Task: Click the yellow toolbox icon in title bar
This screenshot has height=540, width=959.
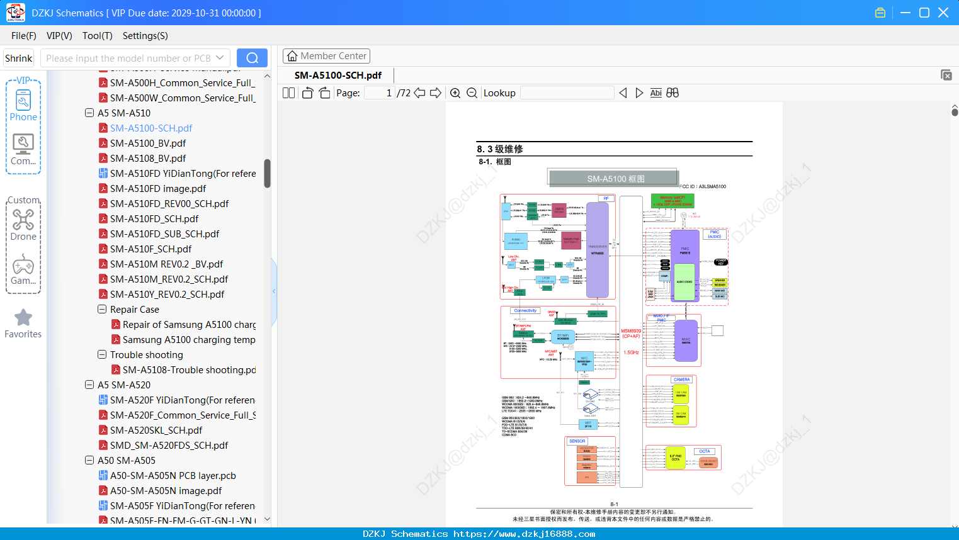Action: (880, 13)
